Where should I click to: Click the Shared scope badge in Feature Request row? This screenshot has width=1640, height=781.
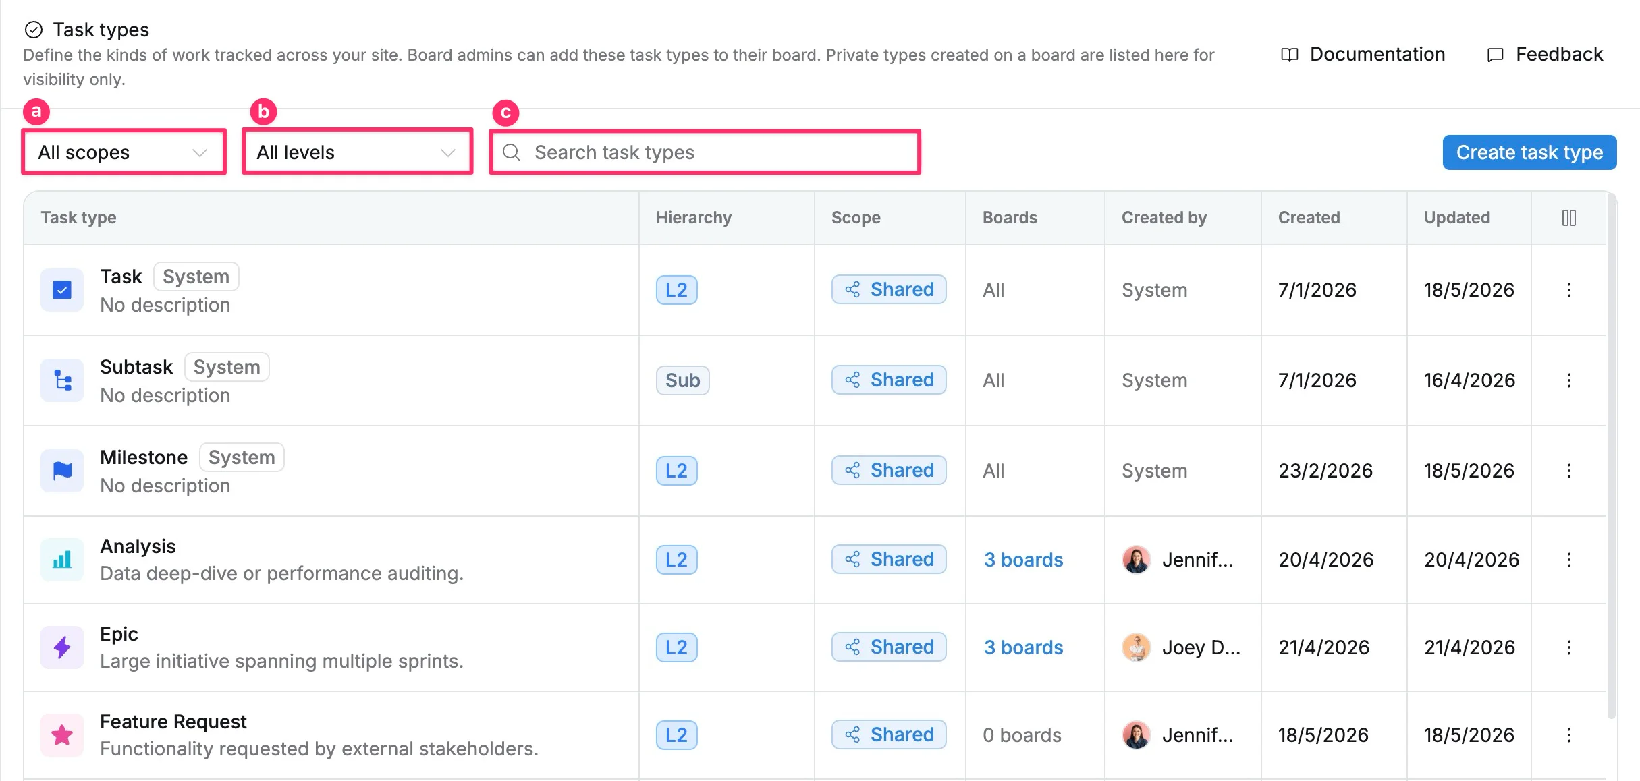pyautogui.click(x=889, y=734)
